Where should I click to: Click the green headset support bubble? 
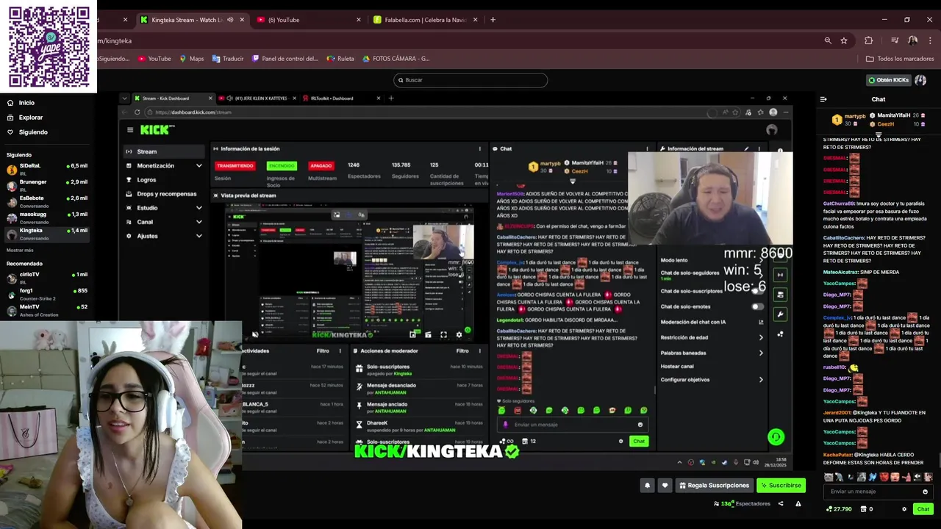(776, 437)
